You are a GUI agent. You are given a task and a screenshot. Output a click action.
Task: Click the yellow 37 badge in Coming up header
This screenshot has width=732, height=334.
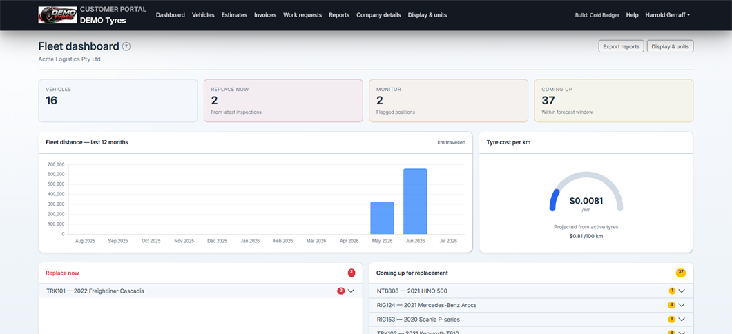(x=681, y=273)
